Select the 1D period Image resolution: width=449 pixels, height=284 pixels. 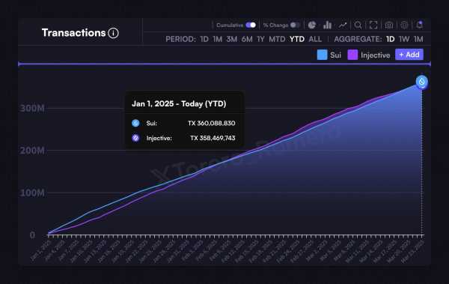[x=204, y=39]
